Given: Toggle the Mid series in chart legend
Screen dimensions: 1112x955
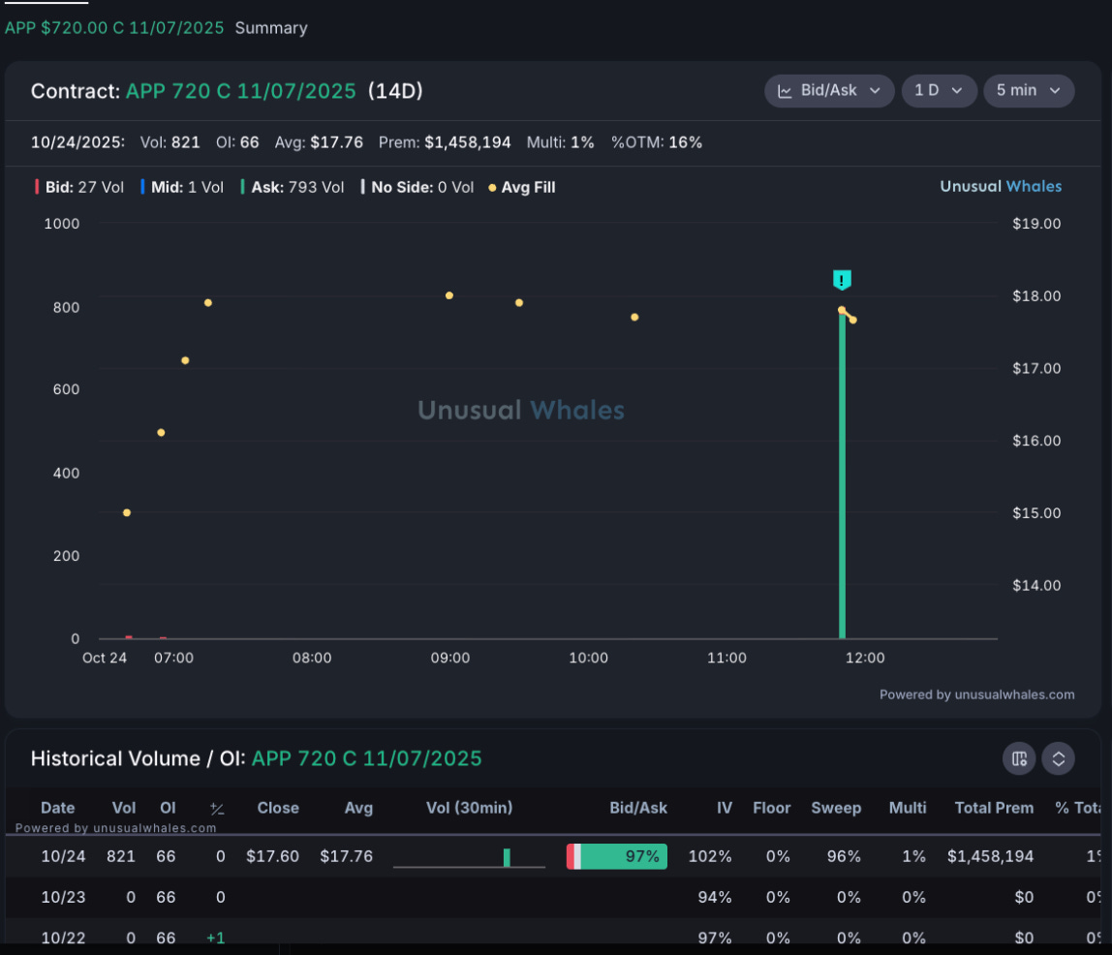Looking at the screenshot, I should [182, 187].
